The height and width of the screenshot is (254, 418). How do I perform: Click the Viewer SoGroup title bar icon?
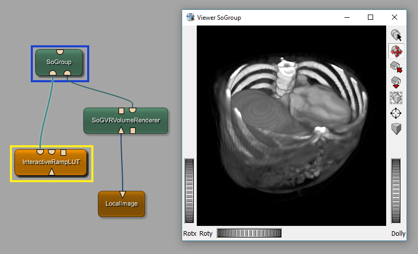point(190,17)
